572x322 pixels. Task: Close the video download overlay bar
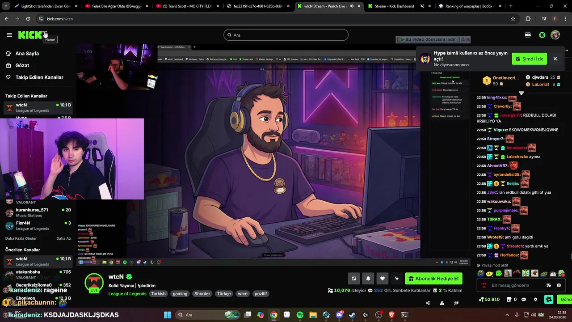click(x=468, y=39)
